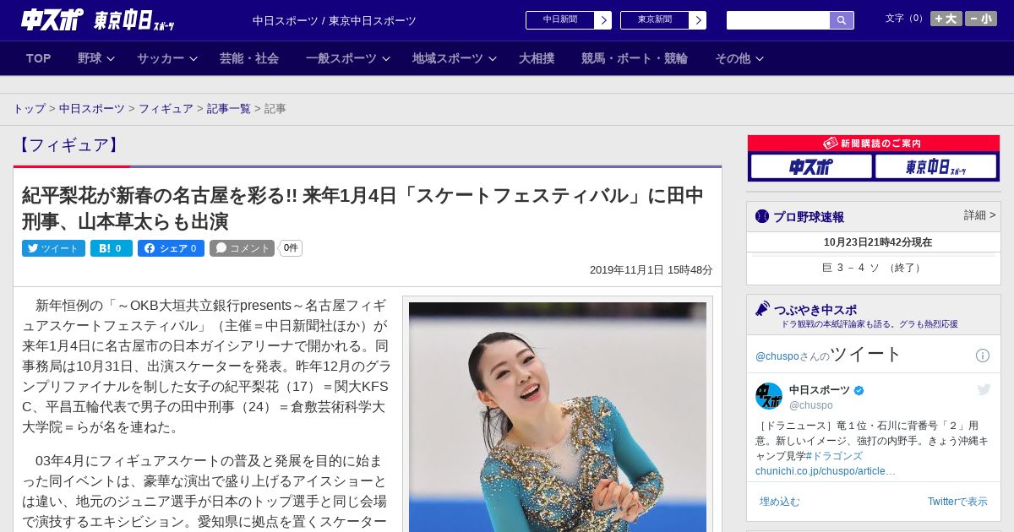The height and width of the screenshot is (532, 1014).
Task: Open the TOP navigation item
Action: [39, 58]
